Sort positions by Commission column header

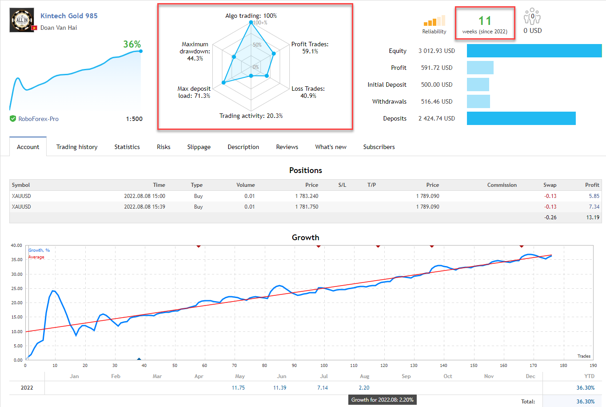click(x=502, y=185)
